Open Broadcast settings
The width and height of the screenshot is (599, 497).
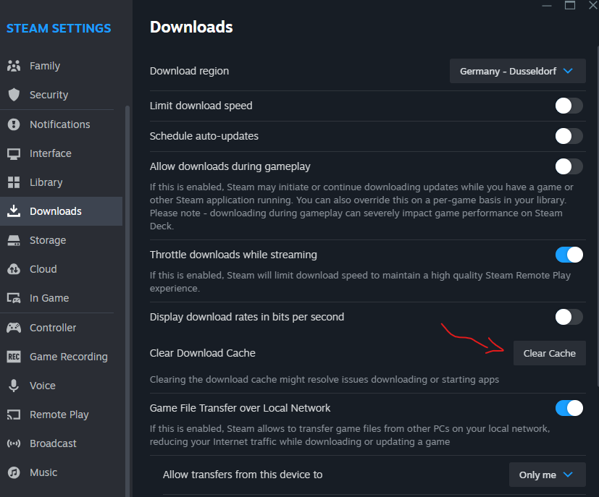pos(61,443)
